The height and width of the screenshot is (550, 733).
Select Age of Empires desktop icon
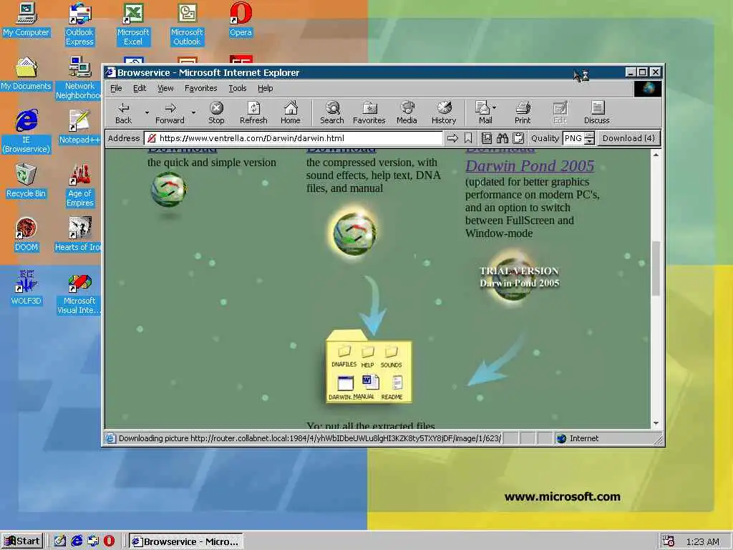79,185
